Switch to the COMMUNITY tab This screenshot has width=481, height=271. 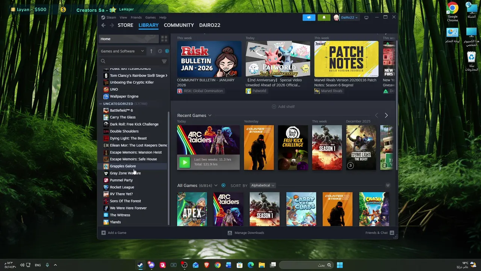coord(179,25)
